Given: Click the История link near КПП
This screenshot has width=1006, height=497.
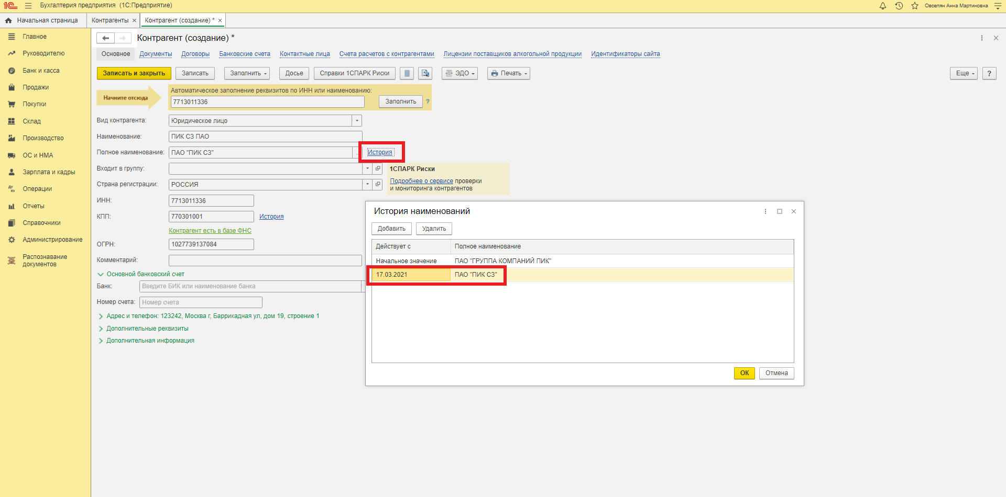Looking at the screenshot, I should 271,217.
